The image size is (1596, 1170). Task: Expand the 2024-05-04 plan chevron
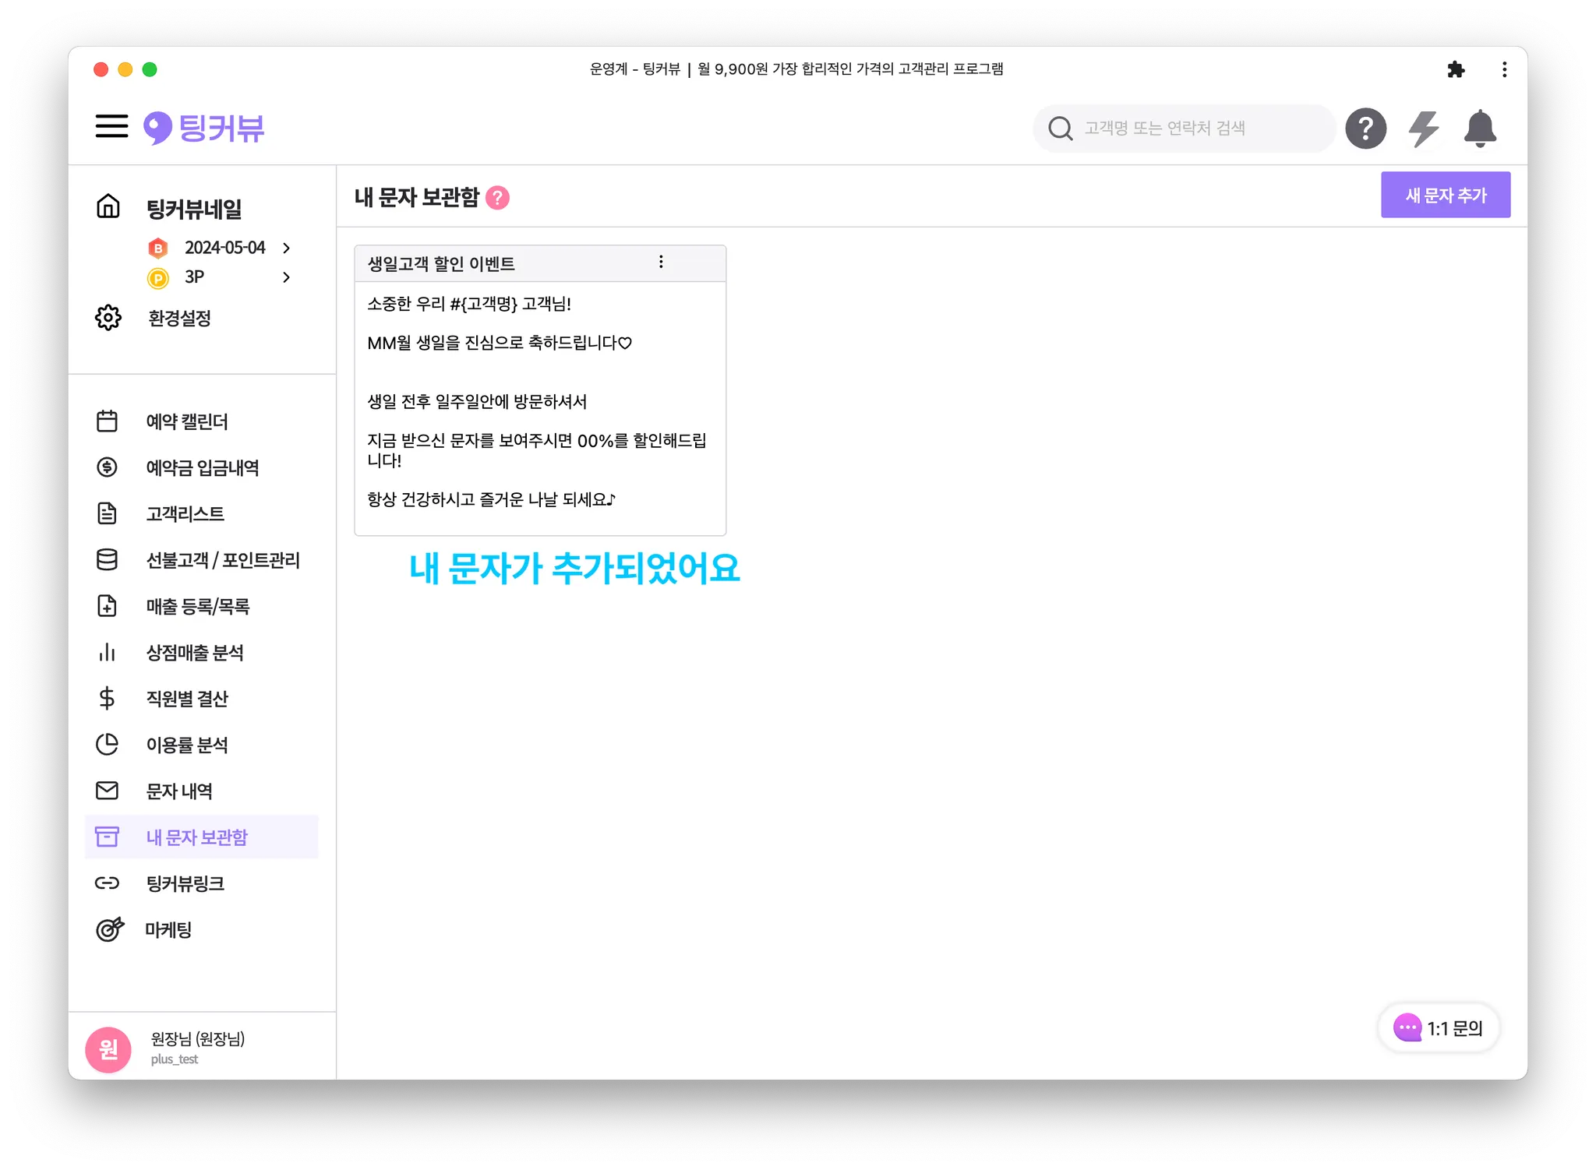pos(287,248)
